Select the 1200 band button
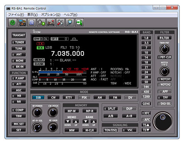 (146, 97)
